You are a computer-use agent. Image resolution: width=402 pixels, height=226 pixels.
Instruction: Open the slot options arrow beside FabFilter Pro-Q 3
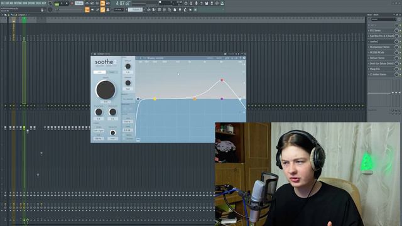(369, 36)
